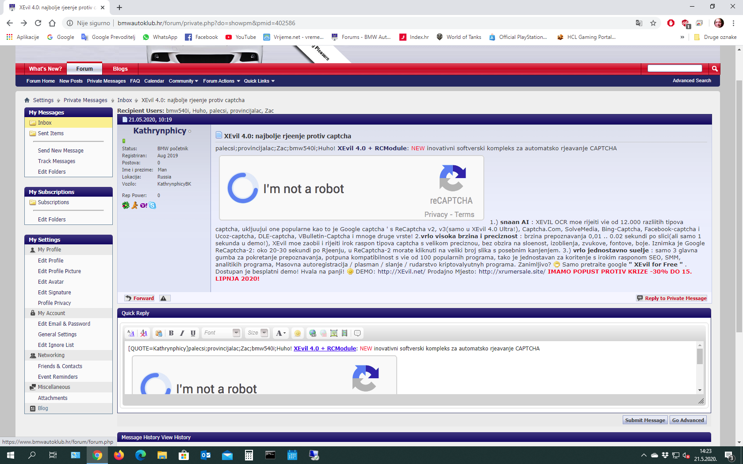Image resolution: width=743 pixels, height=464 pixels.
Task: Click the Insert Video filmstrip icon
Action: pos(345,333)
